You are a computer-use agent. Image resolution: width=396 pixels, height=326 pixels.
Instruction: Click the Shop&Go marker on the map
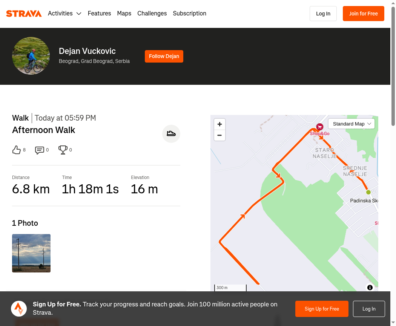319,127
